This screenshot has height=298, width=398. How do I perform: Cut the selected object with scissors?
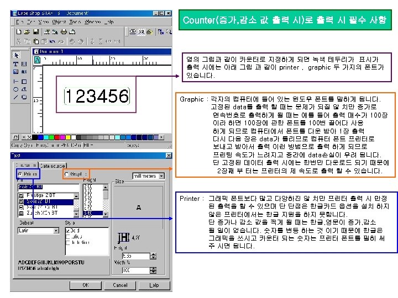click(19, 41)
